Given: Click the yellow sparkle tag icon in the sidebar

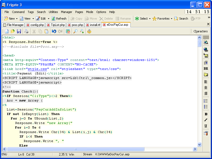Looking at the screenshot, I should (x=206, y=74).
